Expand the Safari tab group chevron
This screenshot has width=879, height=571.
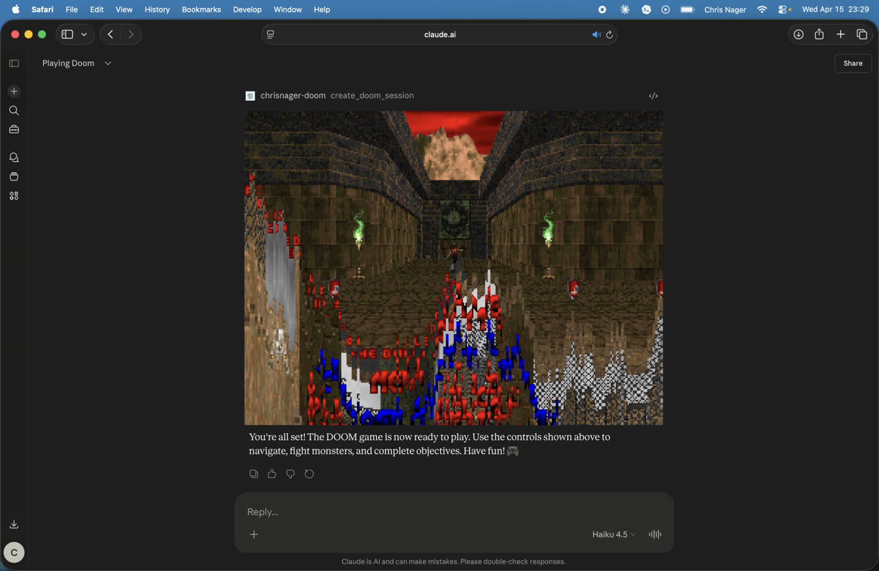[x=84, y=34]
